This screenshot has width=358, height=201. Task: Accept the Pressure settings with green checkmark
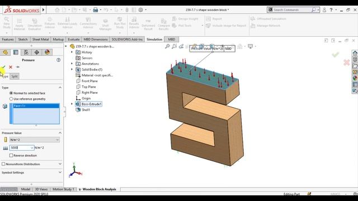pyautogui.click(x=3, y=67)
